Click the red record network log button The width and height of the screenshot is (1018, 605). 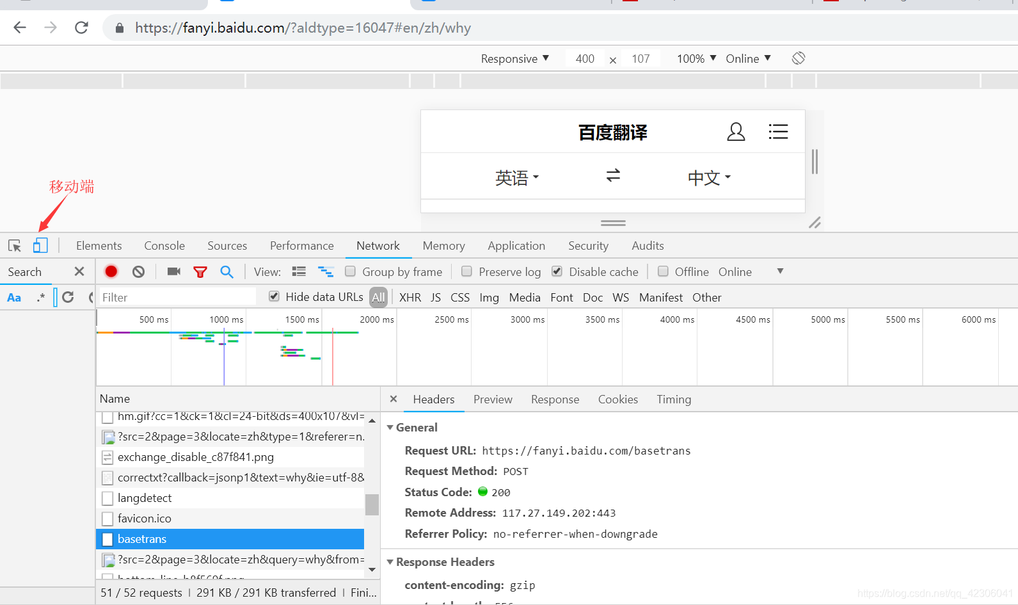[x=111, y=271]
